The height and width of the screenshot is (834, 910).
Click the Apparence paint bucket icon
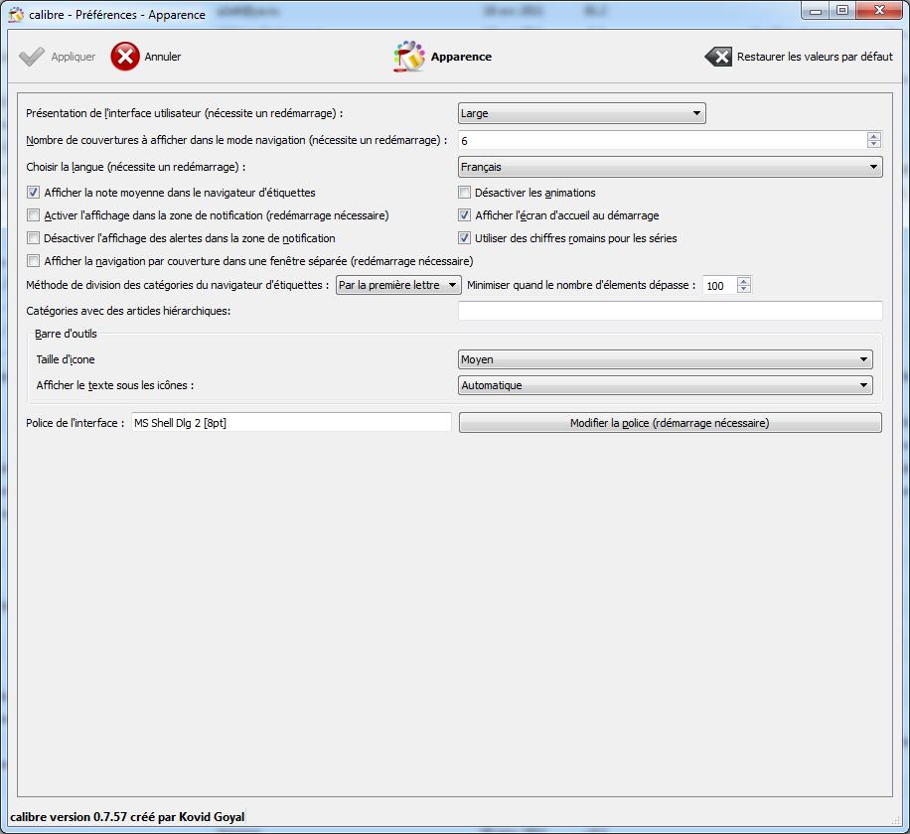click(408, 57)
